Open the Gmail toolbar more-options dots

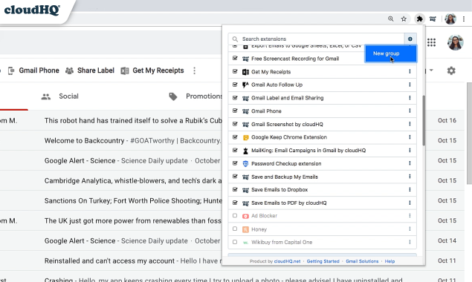195,70
